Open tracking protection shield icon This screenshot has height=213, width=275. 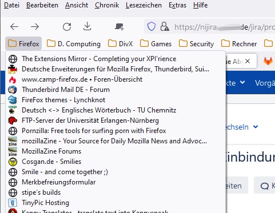152,26
